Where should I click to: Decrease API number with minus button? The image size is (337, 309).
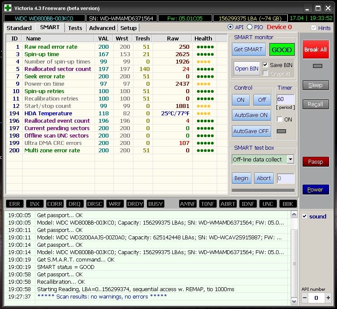[305, 298]
